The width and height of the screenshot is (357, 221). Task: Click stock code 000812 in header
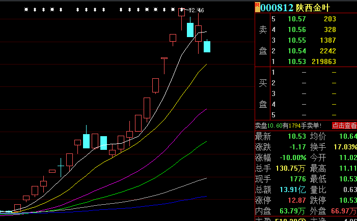pos(277,8)
